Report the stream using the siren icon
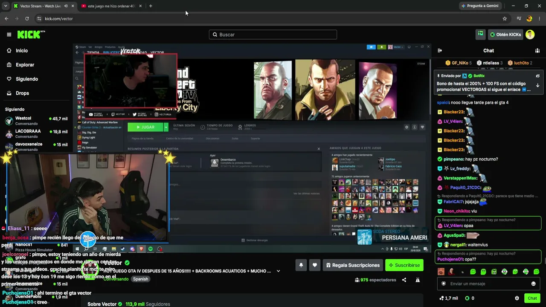 [x=418, y=280]
